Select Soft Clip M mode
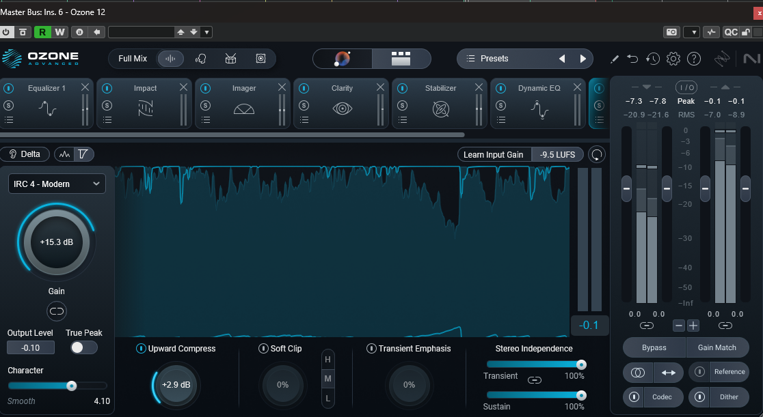Screen dimensions: 763x417 point(327,379)
